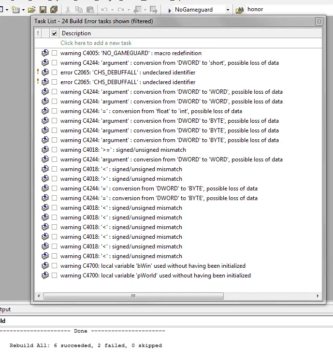Image resolution: width=333 pixels, height=363 pixels.
Task: Click the horizontal scrollbar thumb in Task List
Action: pos(133,296)
